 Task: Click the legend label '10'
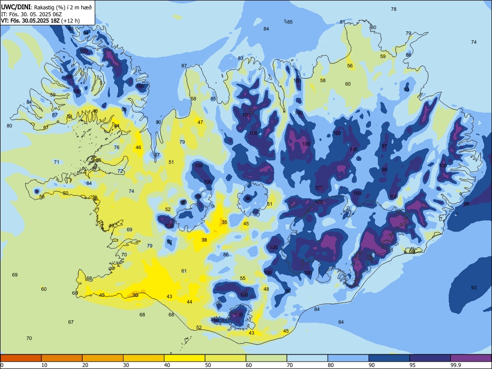(x=44, y=365)
